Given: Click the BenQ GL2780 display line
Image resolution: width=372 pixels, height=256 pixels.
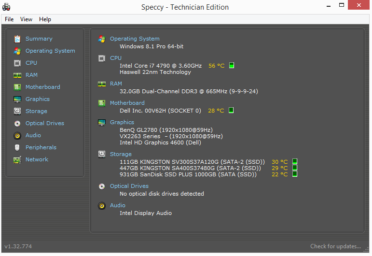Looking at the screenshot, I should click(166, 130).
